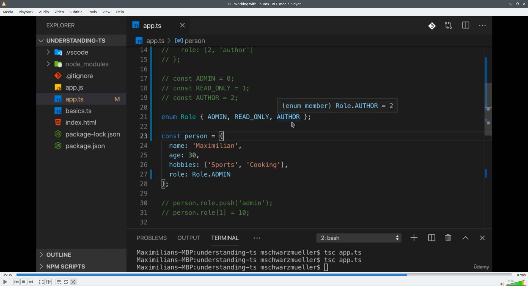528x286 pixels.
Task: Switch the elapsed time display 05:35
Action: click(7, 275)
